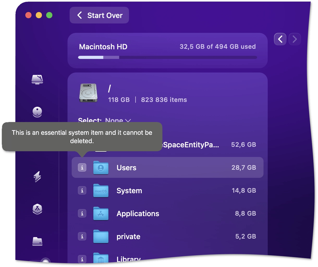Open Smart Scan from the sidebar monitor icon
This screenshot has height=267, width=318.
(x=37, y=80)
